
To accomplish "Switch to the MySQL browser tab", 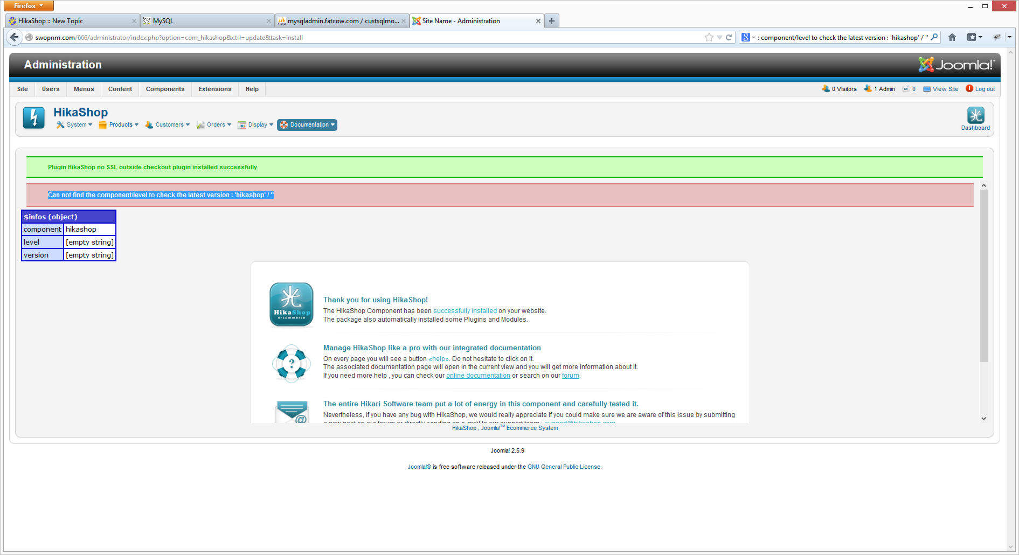I will click(x=207, y=21).
